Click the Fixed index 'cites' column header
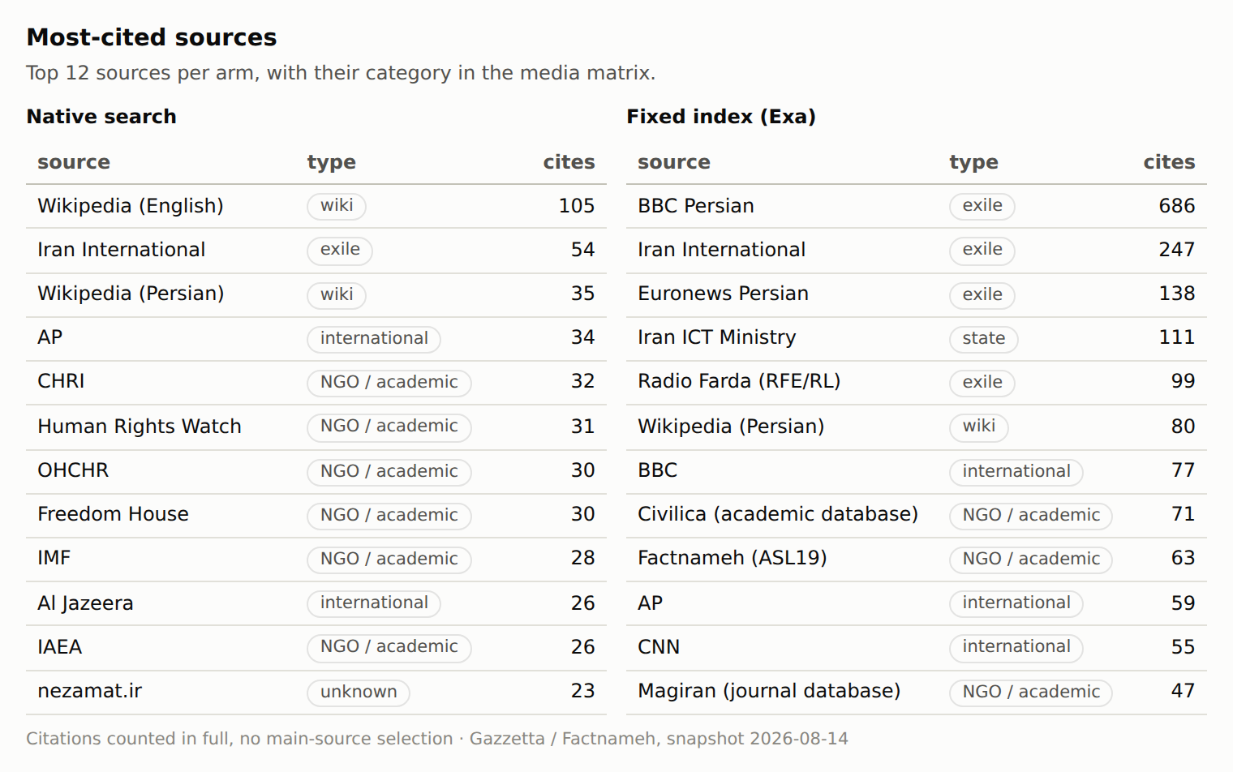The image size is (1233, 772). [x=1169, y=162]
